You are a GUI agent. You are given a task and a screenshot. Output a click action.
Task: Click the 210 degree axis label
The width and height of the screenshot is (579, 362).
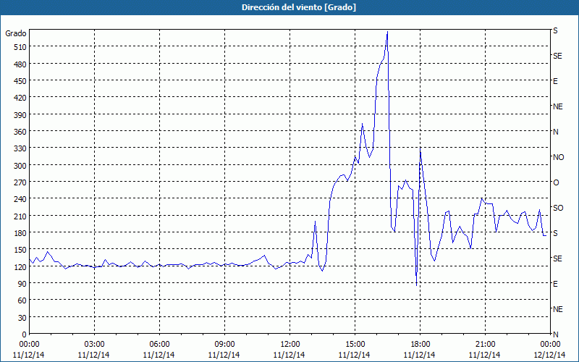pyautogui.click(x=20, y=216)
